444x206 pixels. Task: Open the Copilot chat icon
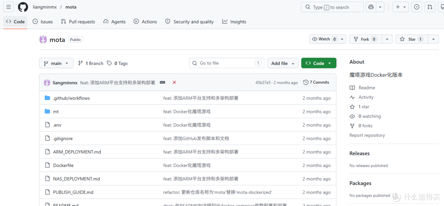pyautogui.click(x=371, y=7)
